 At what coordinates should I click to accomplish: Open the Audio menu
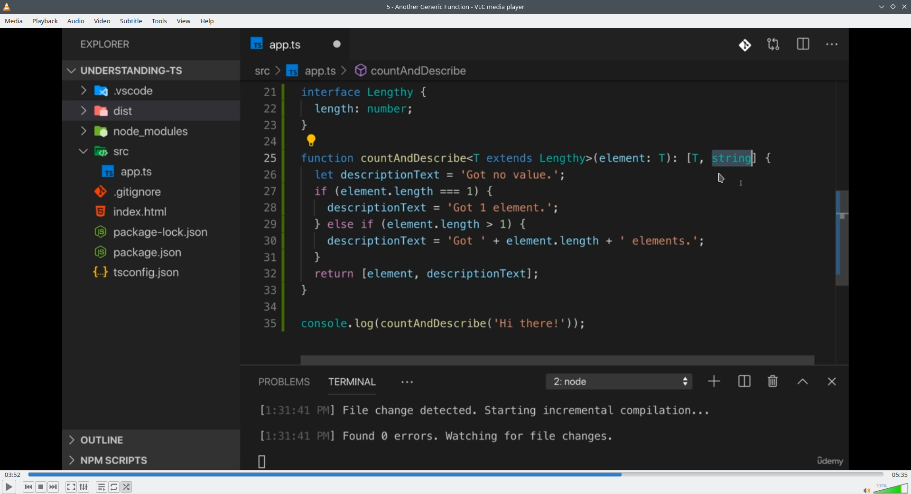pyautogui.click(x=76, y=21)
